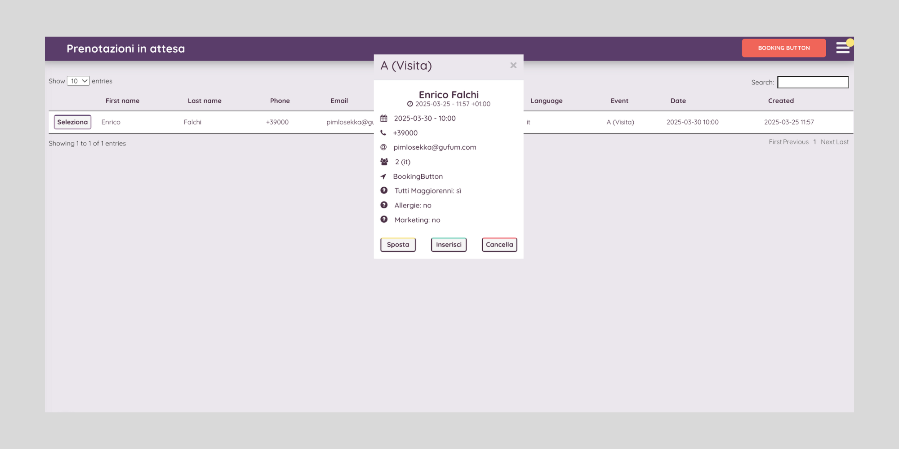
Task: Click '+39000' in the table row
Action: (x=277, y=122)
